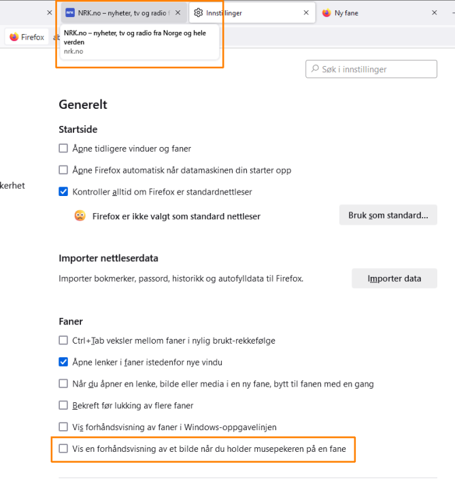455x490 pixels.
Task: Close the Ny fane tab
Action: click(435, 13)
